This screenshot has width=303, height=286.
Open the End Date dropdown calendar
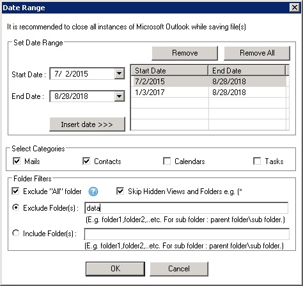119,96
